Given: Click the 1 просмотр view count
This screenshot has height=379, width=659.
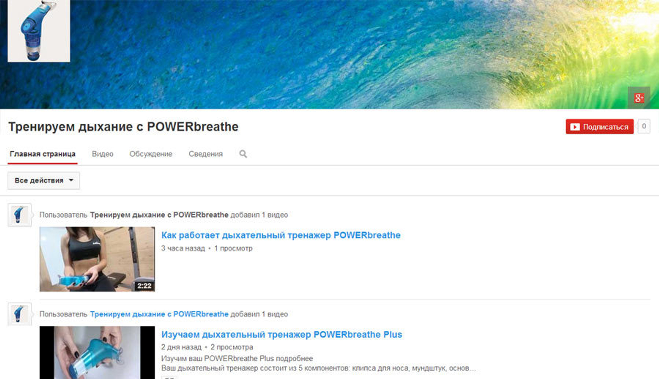Looking at the screenshot, I should pyautogui.click(x=233, y=249).
